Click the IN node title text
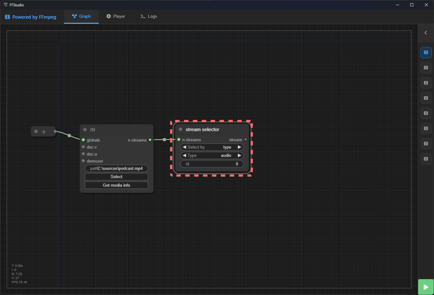The height and width of the screenshot is (295, 434). click(93, 130)
